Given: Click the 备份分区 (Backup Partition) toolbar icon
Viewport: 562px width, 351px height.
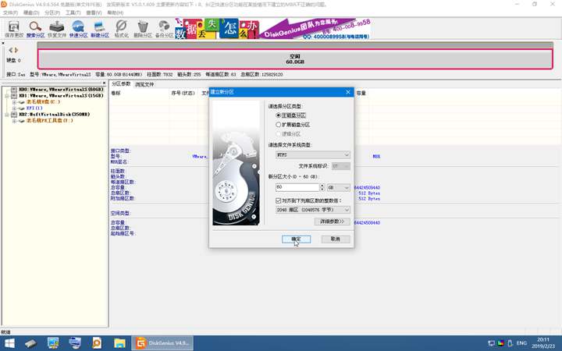Looking at the screenshot, I should [164, 29].
